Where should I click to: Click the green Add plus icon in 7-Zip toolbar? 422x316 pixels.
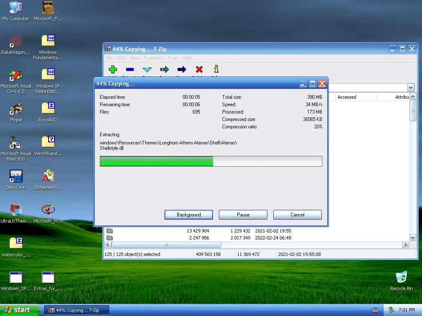point(113,69)
